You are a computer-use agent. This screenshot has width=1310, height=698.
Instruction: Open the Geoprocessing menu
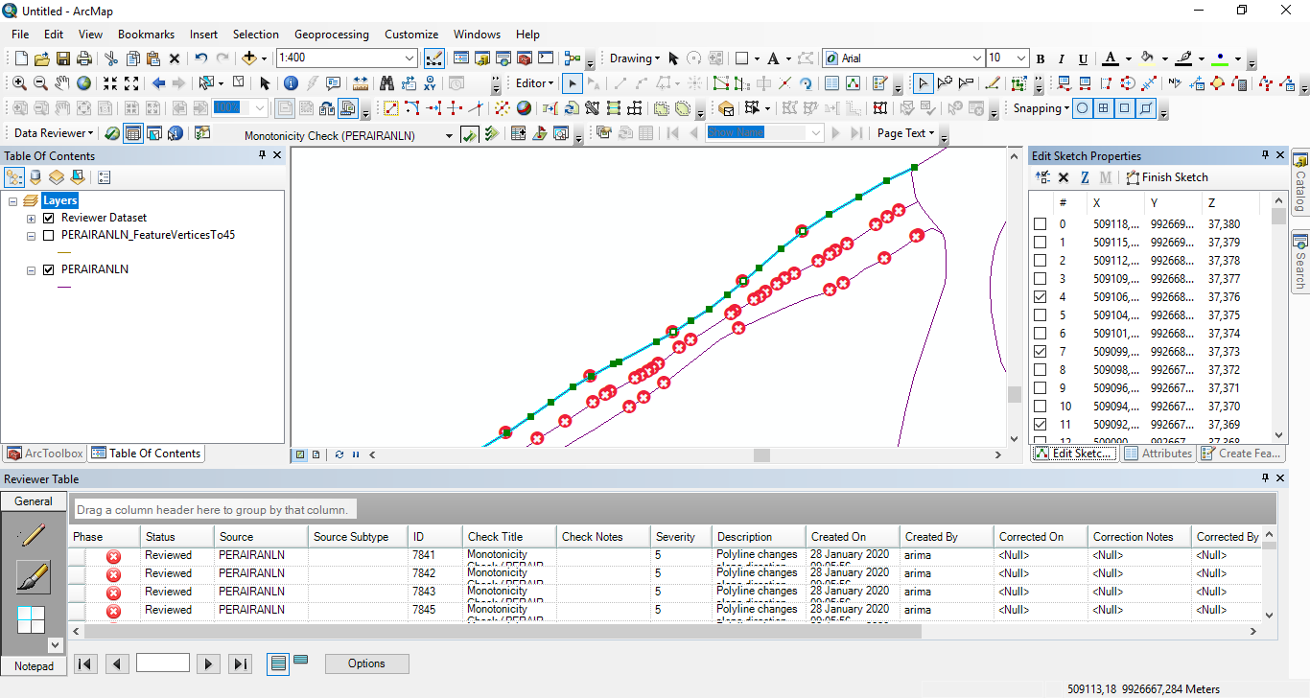click(331, 34)
